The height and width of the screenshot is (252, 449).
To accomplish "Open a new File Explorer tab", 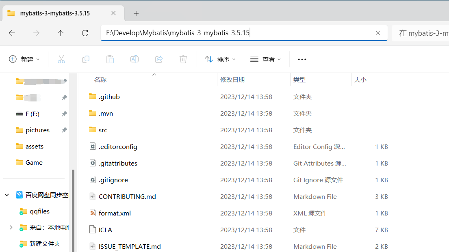I will point(136,13).
